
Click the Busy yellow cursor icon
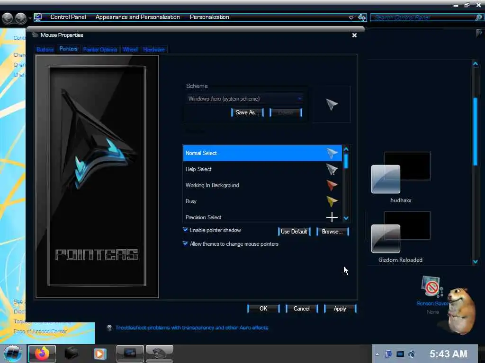(x=332, y=201)
